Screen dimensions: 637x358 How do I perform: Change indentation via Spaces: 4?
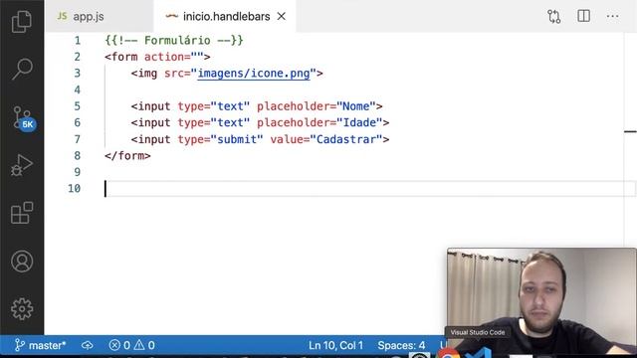point(401,345)
